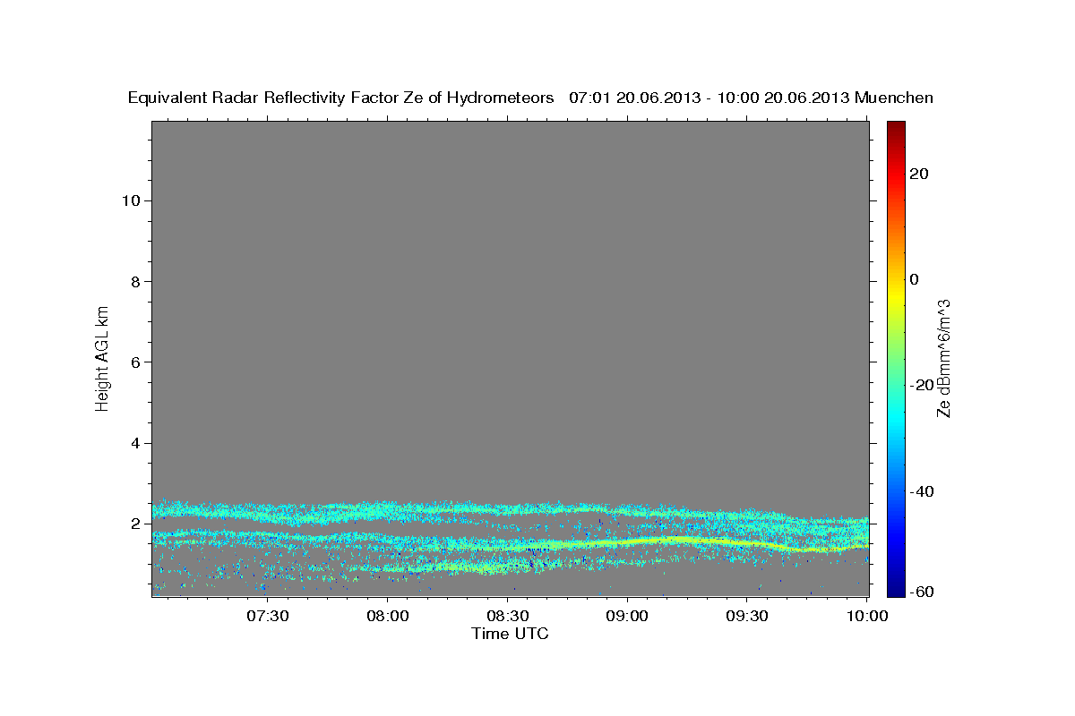Click the 'Time UTC' axis label
Viewport: 1075px width, 716px height.
coord(511,634)
